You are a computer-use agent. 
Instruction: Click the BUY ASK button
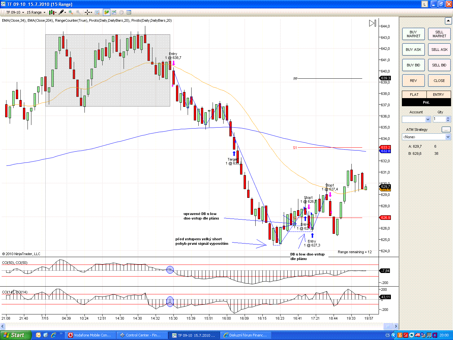pyautogui.click(x=414, y=50)
